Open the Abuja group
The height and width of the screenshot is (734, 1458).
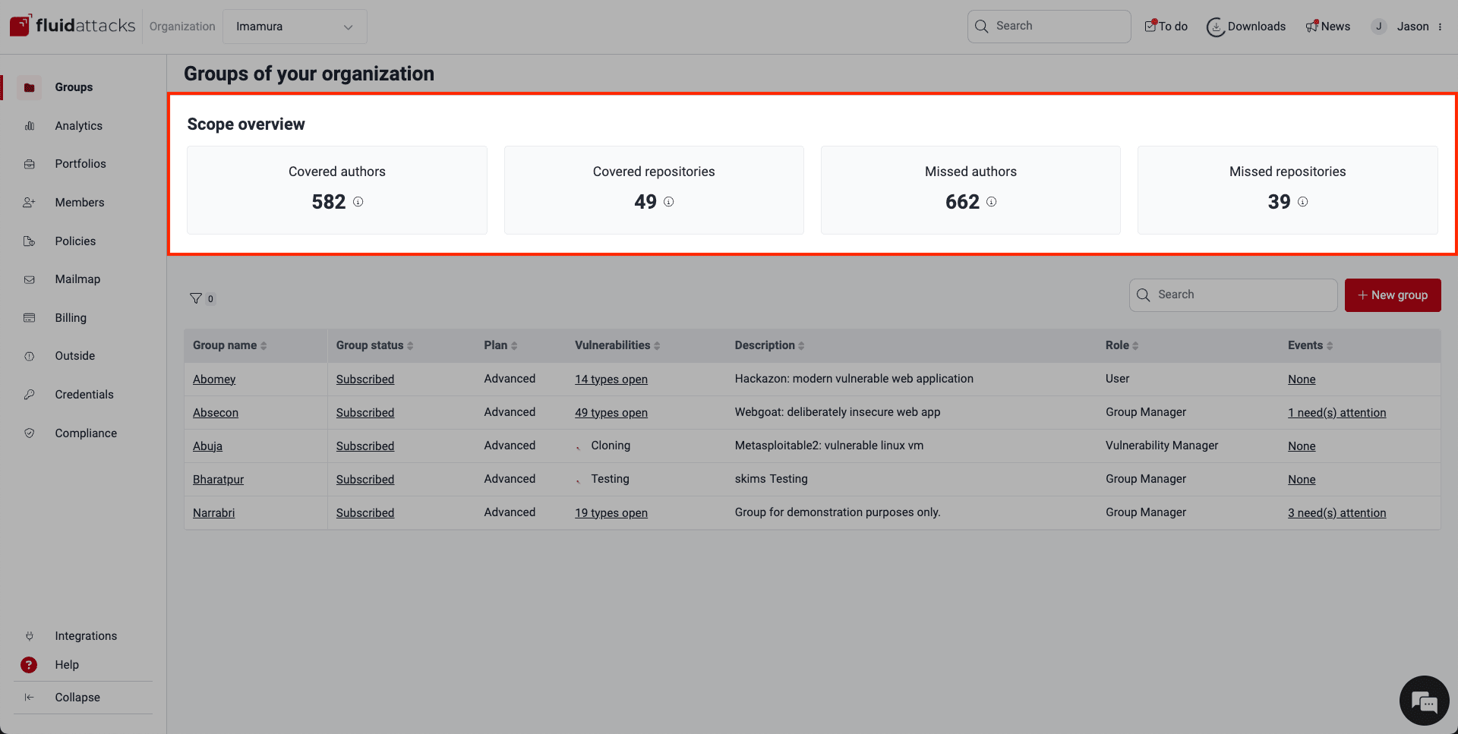(x=207, y=446)
